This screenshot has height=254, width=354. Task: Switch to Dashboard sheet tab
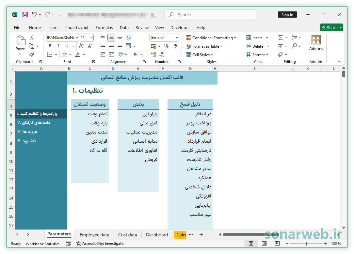pos(157,235)
